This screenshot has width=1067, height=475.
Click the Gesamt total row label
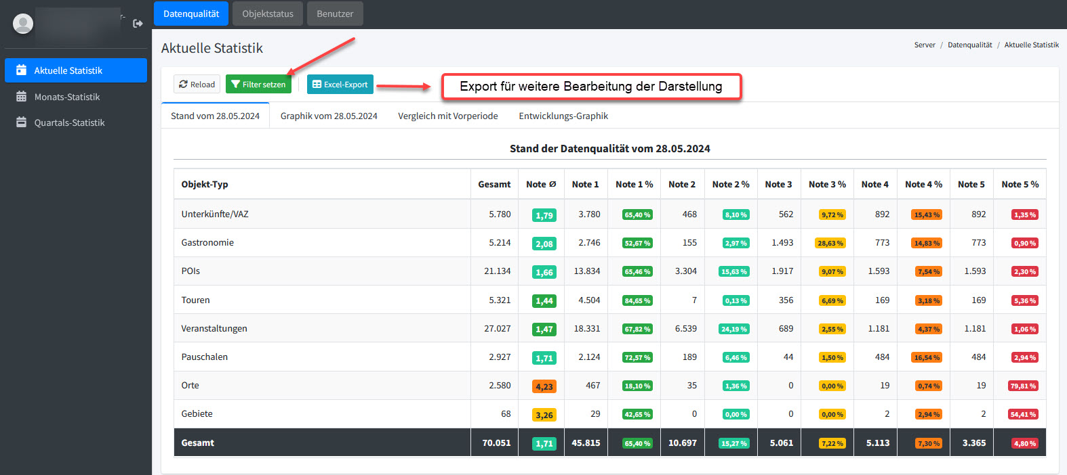point(197,443)
